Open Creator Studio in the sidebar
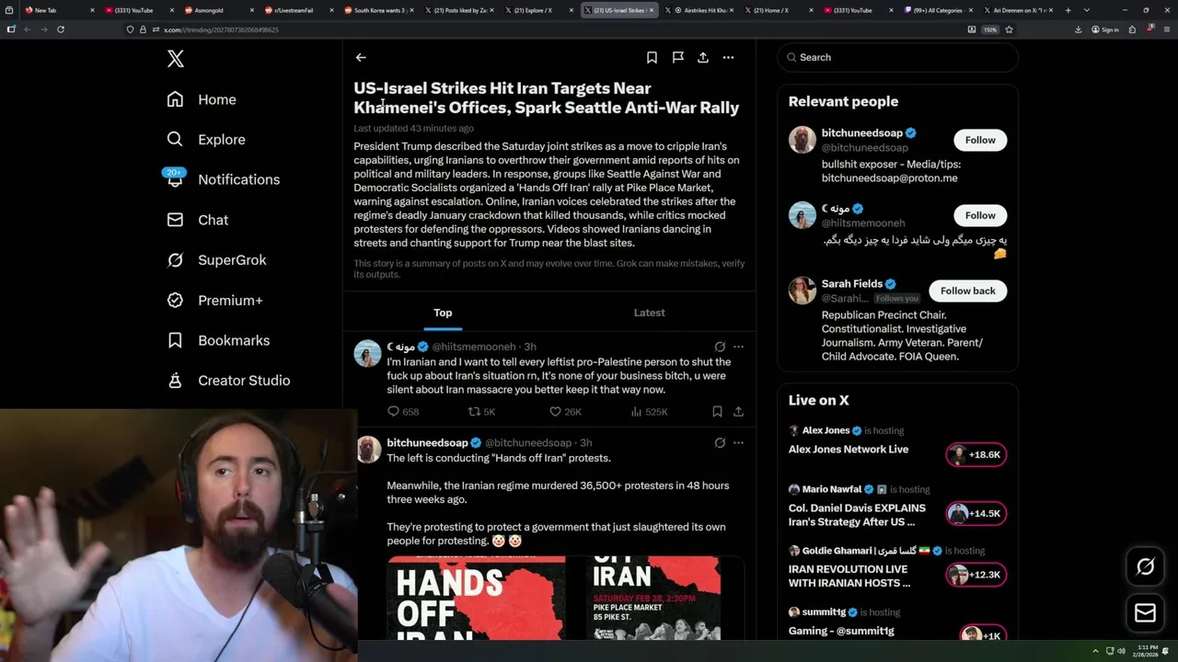This screenshot has height=662, width=1178. pyautogui.click(x=228, y=380)
